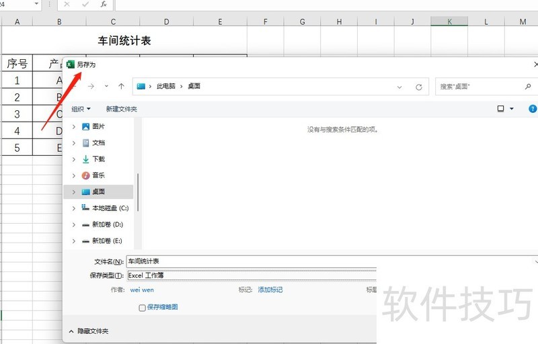Screen dimensions: 538x344
Task: Expand the 新加卷 (E:) node
Action: 74,241
